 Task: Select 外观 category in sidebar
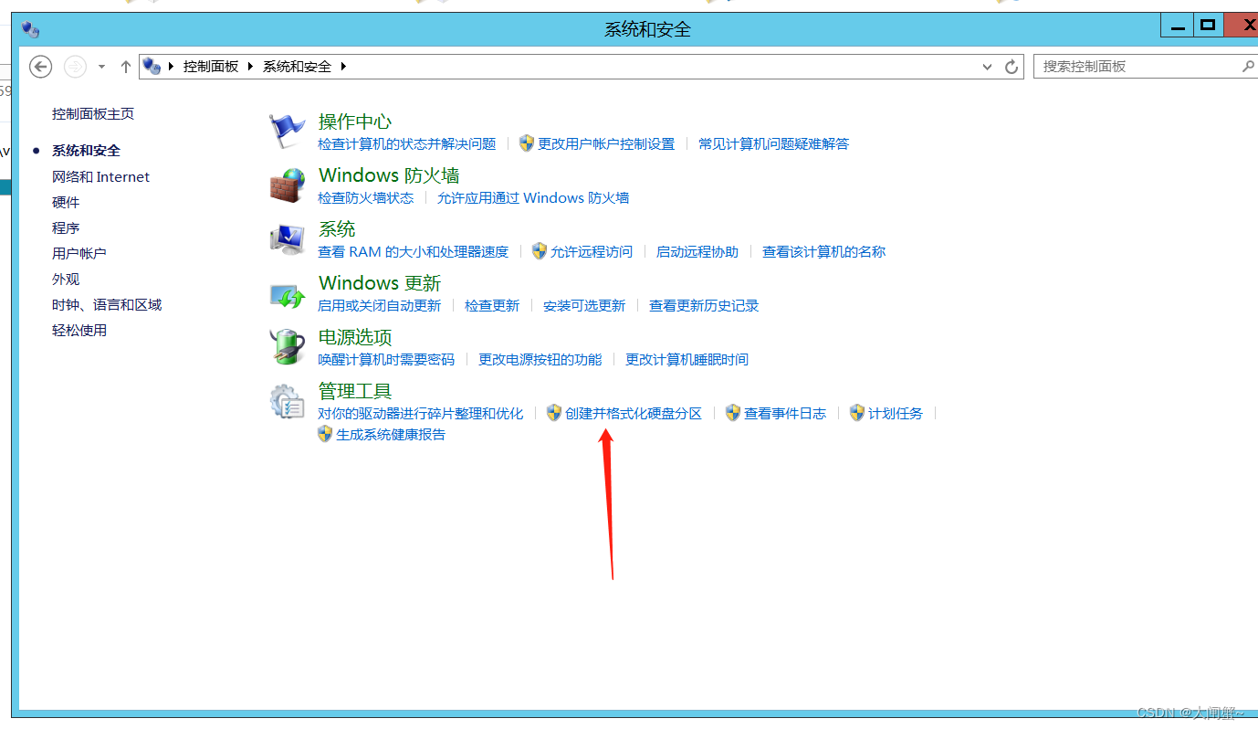tap(66, 280)
